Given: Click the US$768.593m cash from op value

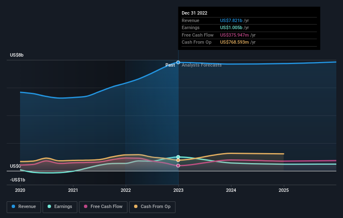Looking at the screenshot, I should 234,42.
